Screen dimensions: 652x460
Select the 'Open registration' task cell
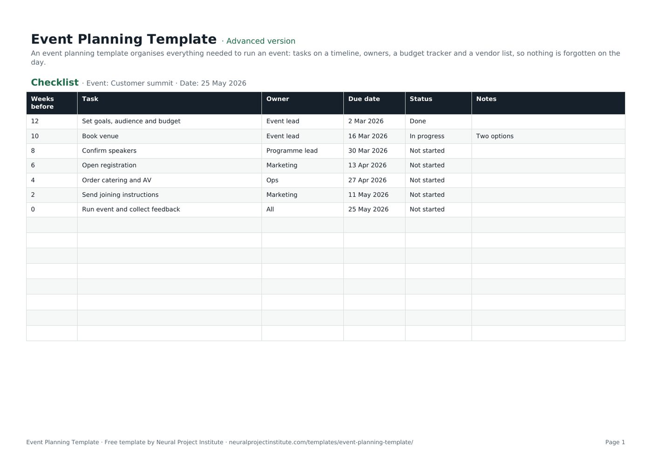pyautogui.click(x=170, y=166)
